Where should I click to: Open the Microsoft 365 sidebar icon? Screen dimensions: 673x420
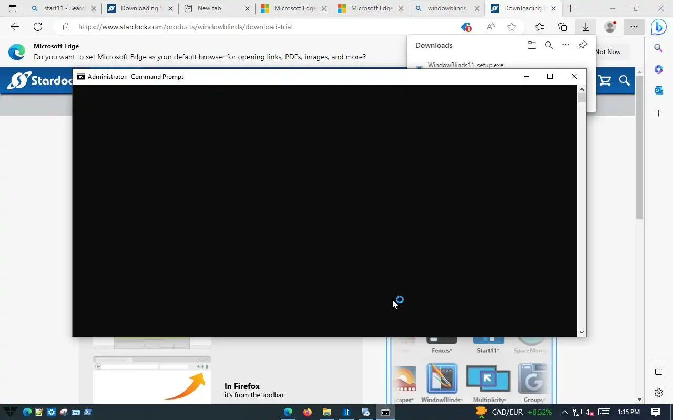[658, 69]
